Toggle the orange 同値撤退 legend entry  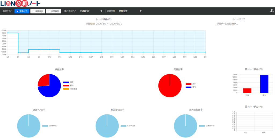point(66,89)
